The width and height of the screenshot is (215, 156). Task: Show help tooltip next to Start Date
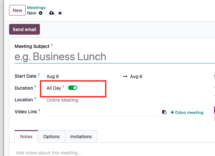pos(39,75)
